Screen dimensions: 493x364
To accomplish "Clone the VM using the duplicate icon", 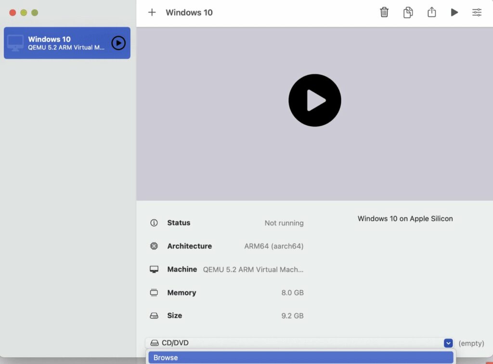I will click(408, 12).
